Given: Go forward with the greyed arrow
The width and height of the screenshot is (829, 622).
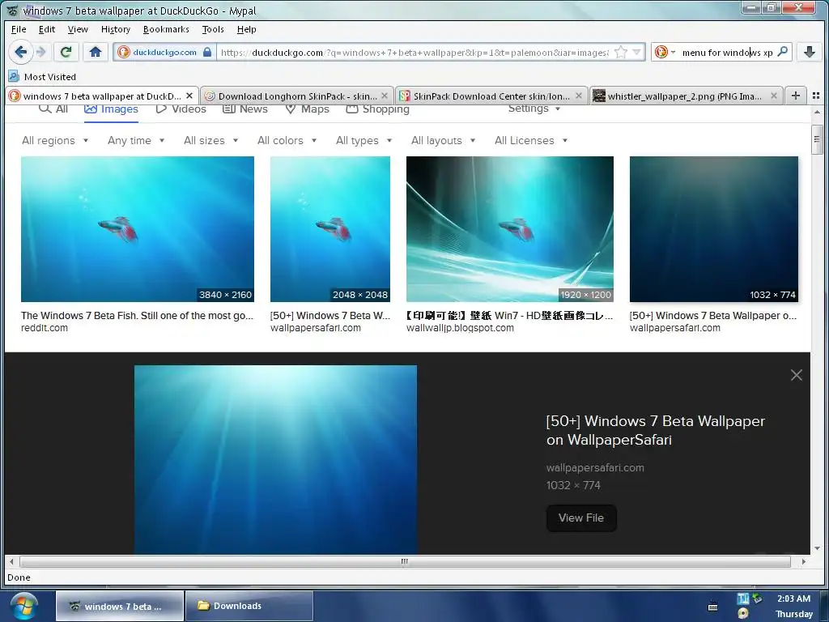Looking at the screenshot, I should (x=41, y=52).
